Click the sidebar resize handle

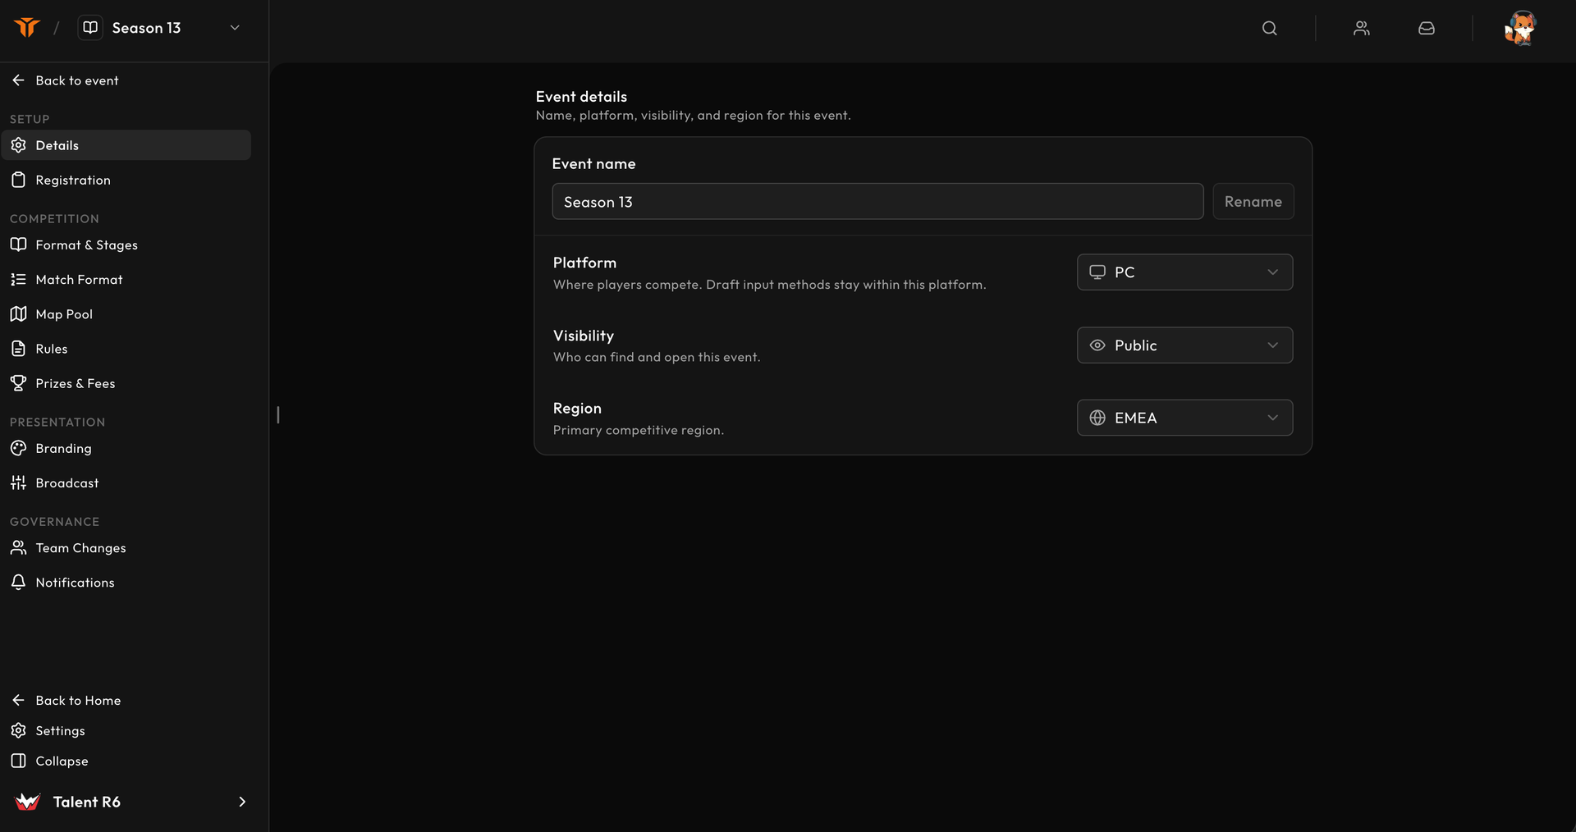click(278, 415)
